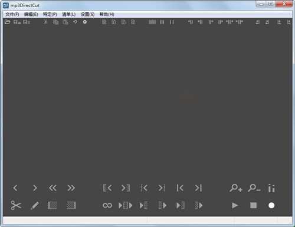
Task: Step backward with the single left chevron
Action: click(15, 188)
